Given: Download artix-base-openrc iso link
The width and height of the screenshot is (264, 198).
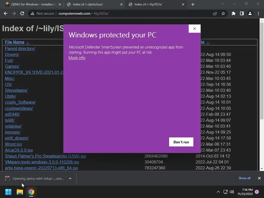Looking at the screenshot, I should point(42,168).
